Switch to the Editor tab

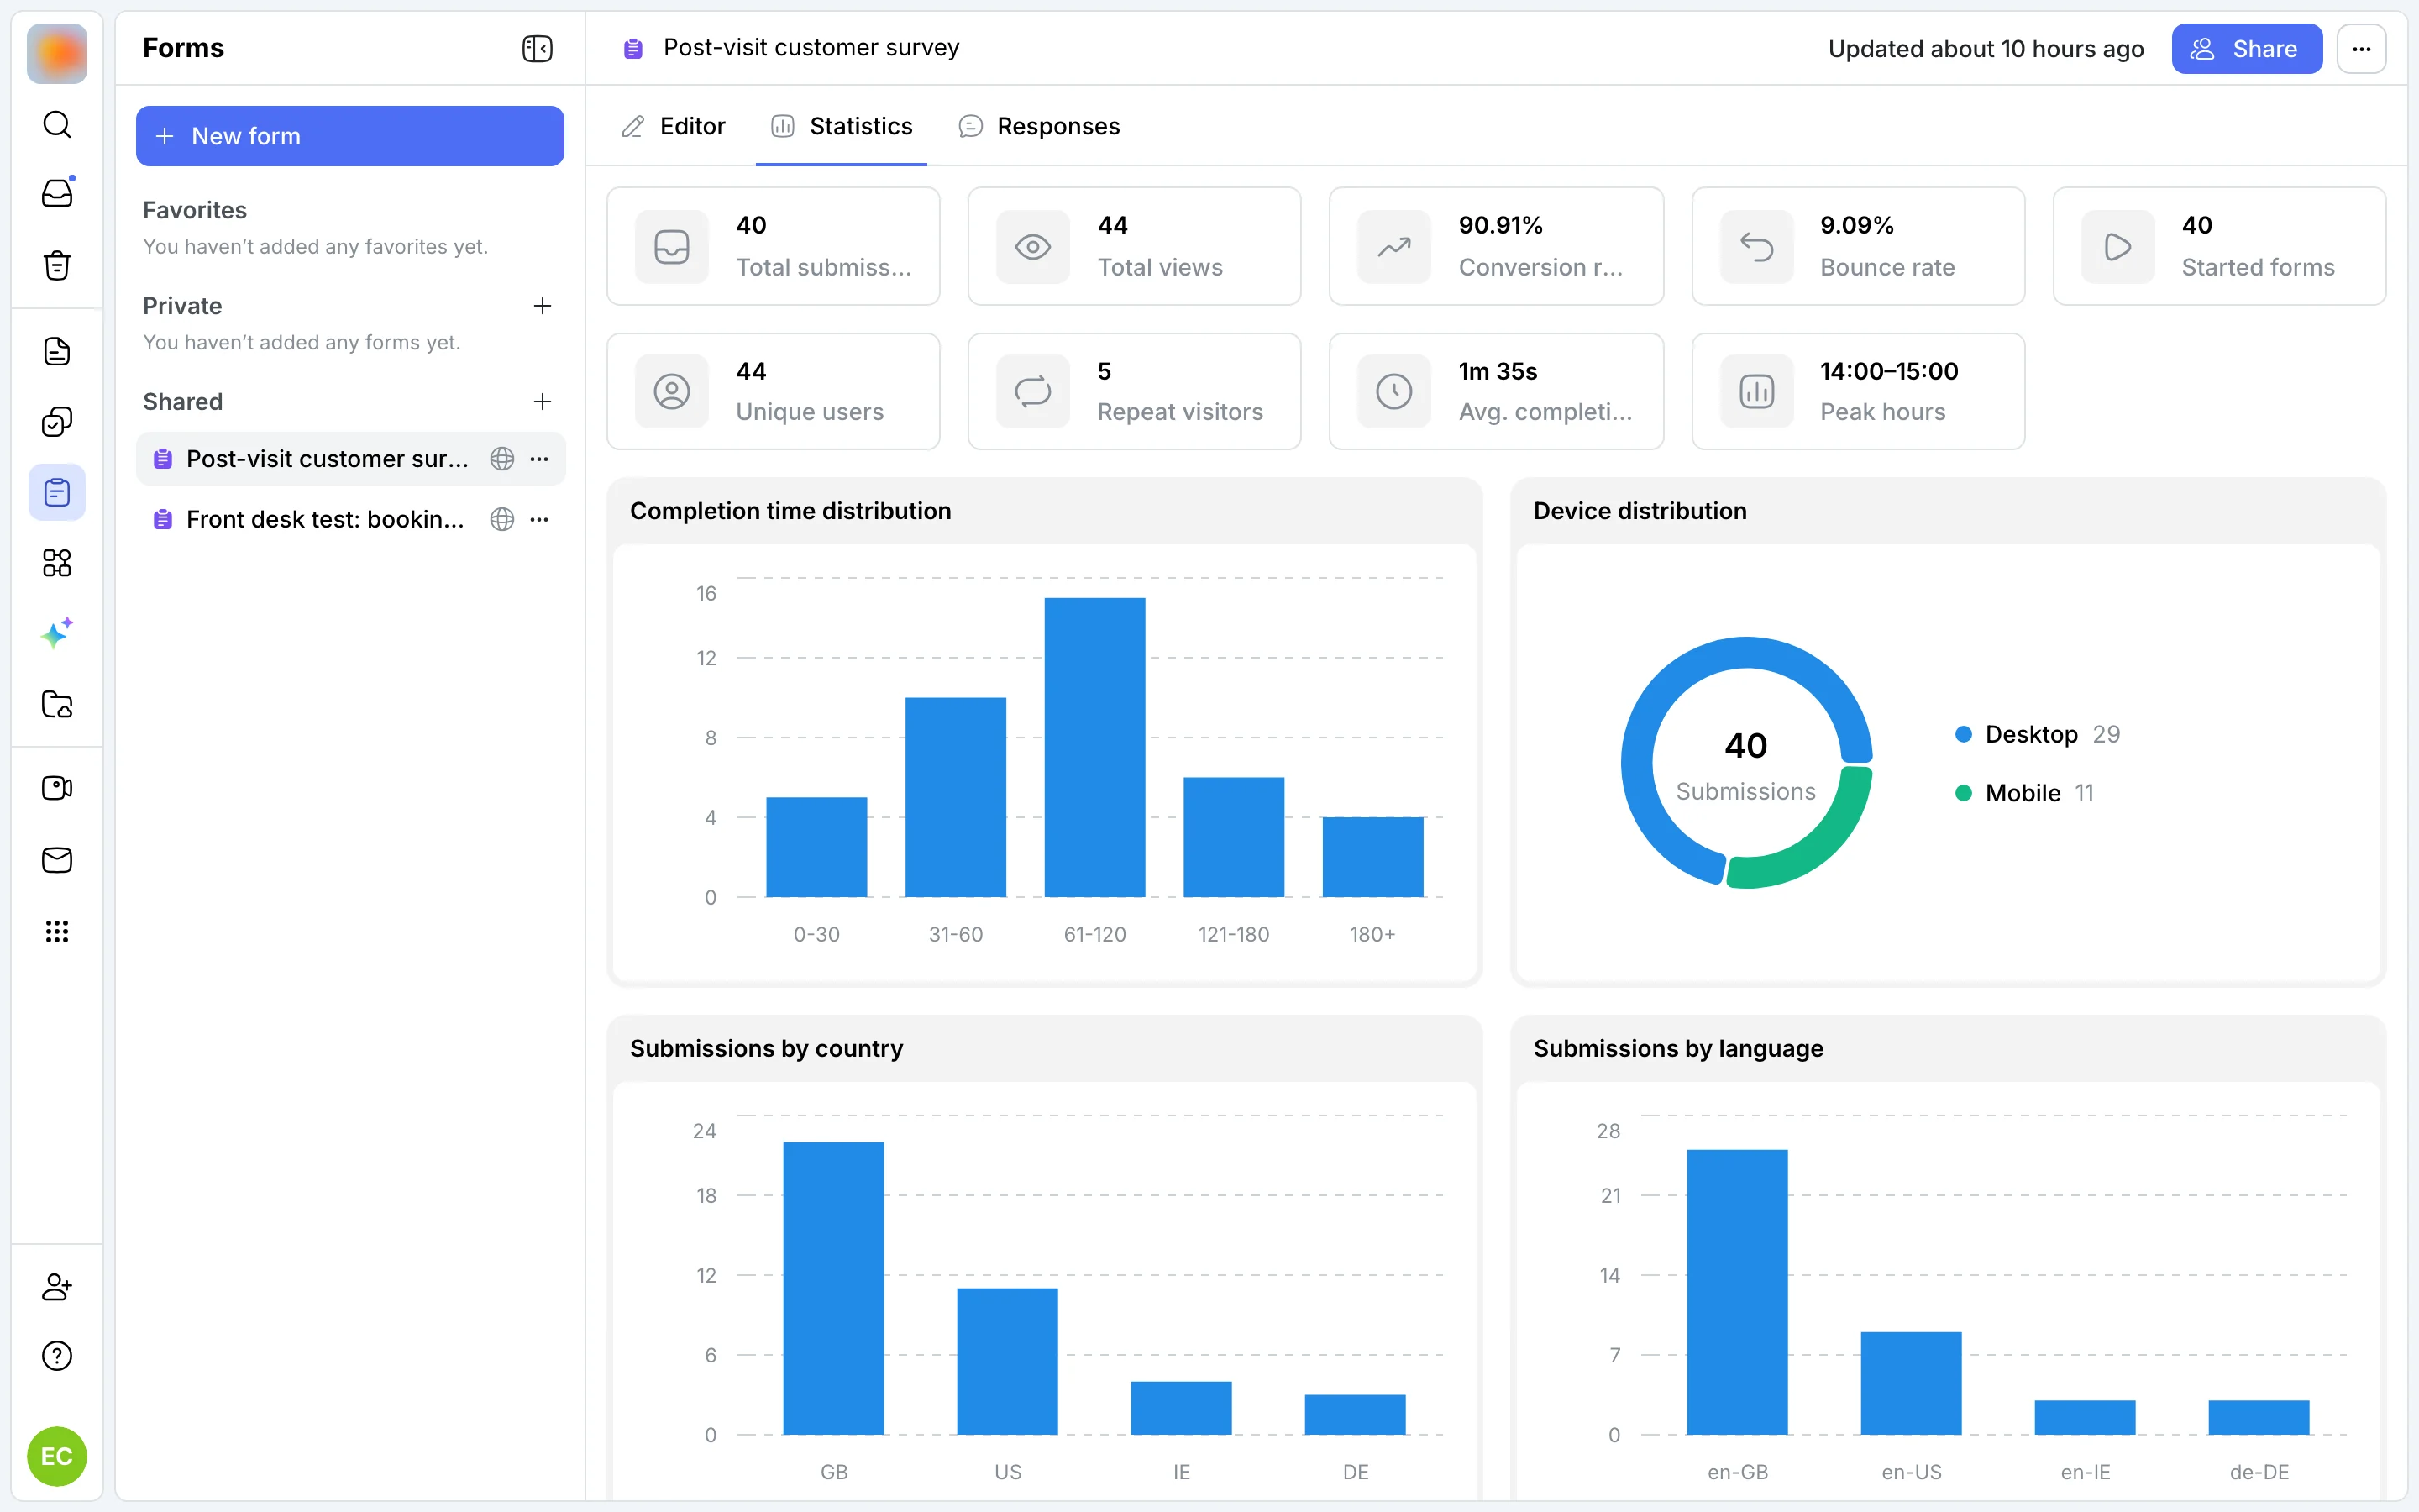673,126
